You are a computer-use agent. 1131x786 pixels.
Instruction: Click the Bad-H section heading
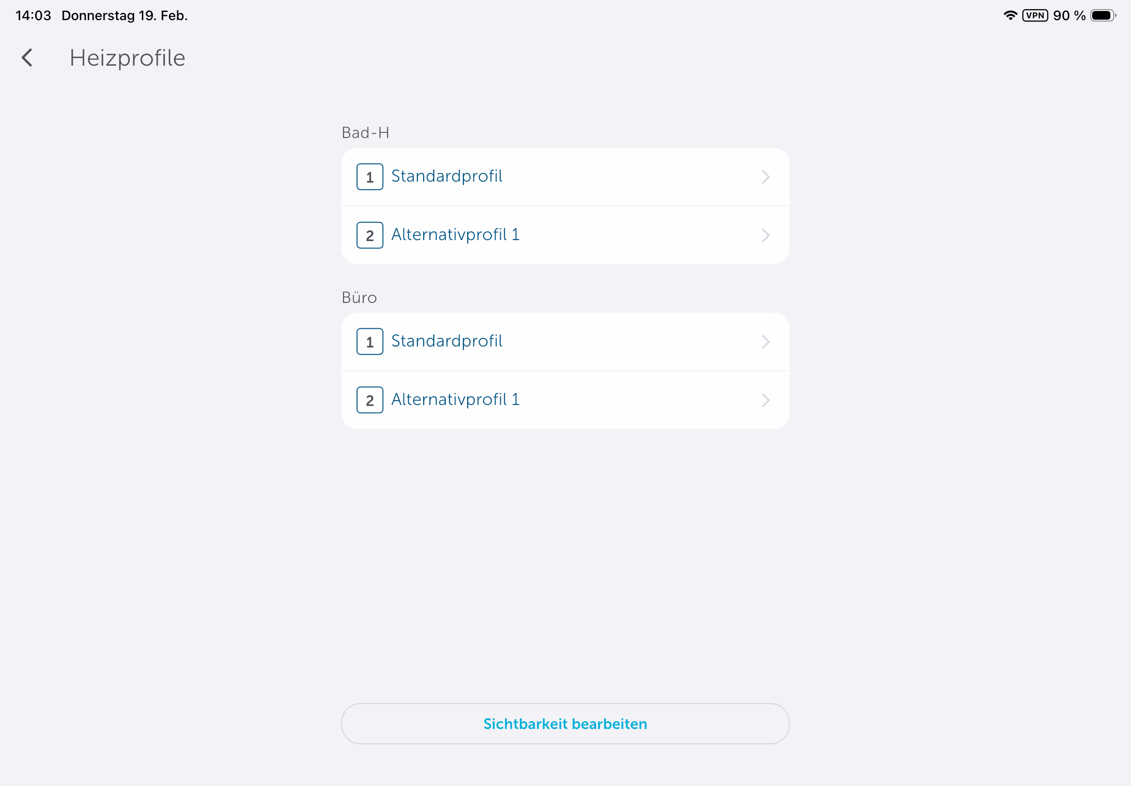[x=365, y=133]
